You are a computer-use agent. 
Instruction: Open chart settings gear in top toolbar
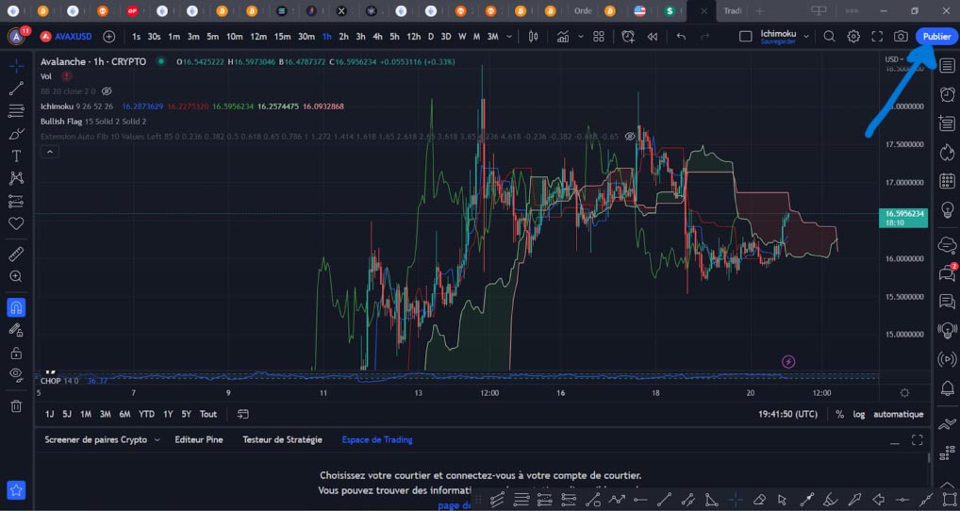[853, 37]
